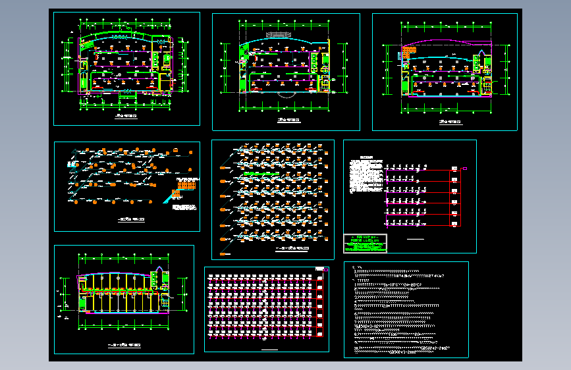Click the white notes text block beside small riser diagram
This screenshot has width=571, height=370.
click(x=366, y=176)
